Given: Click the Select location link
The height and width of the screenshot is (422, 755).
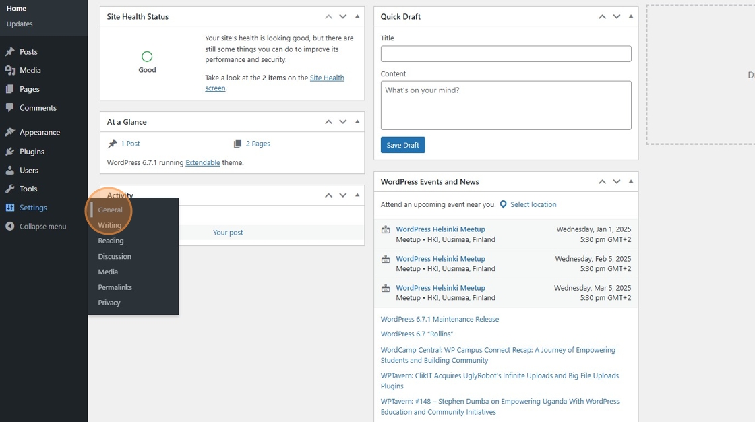Looking at the screenshot, I should [533, 204].
